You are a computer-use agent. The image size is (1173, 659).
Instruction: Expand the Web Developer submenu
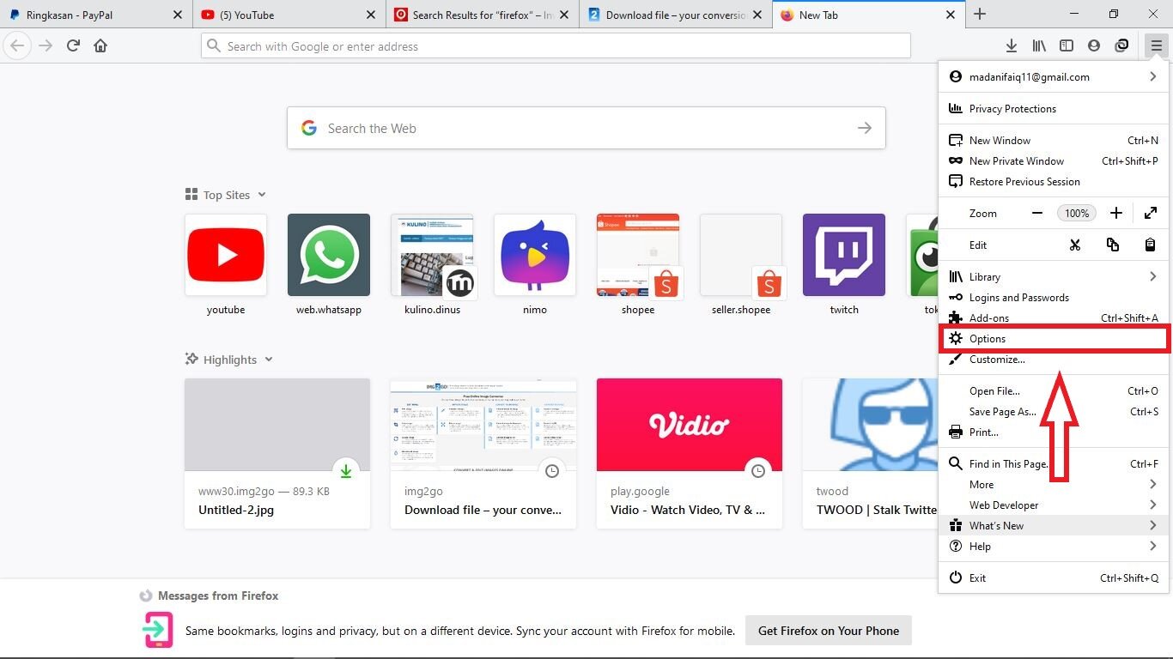(x=1152, y=505)
